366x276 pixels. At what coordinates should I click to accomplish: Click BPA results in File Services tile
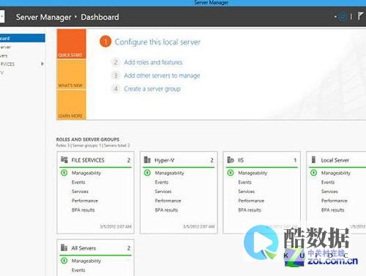(83, 210)
